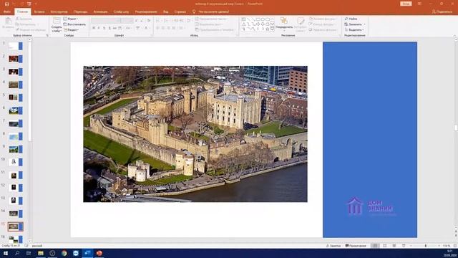The width and height of the screenshot is (458, 258).
Task: Open the Файл tab
Action: (7, 11)
